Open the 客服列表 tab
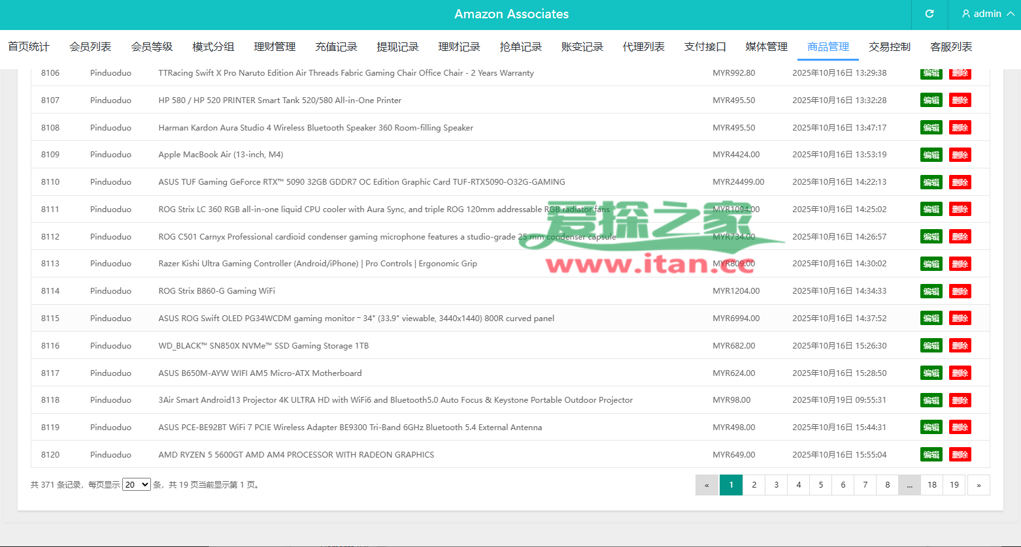 (950, 47)
